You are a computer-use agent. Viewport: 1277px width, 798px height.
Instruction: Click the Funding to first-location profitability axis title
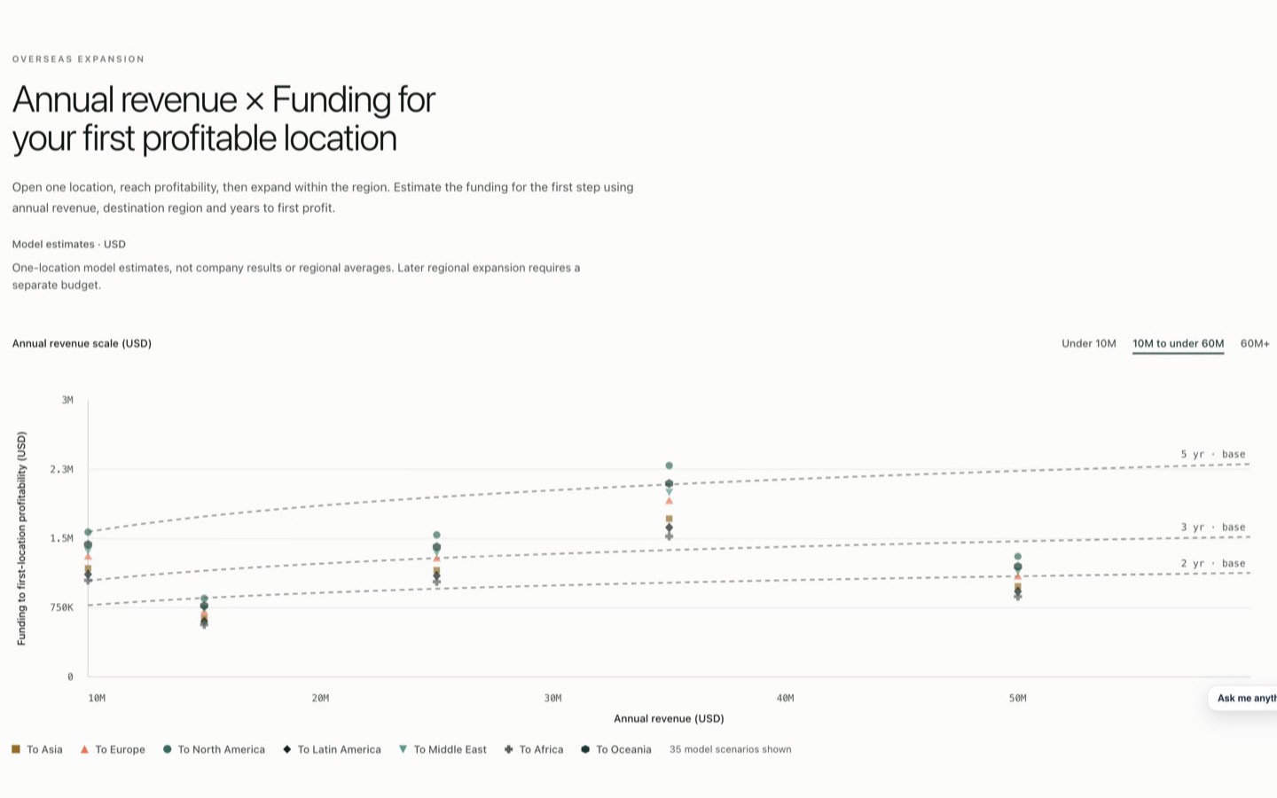coord(21,538)
